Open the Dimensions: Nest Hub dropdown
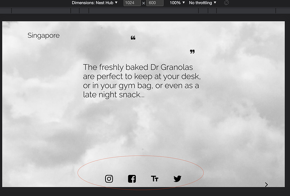 click(95, 3)
